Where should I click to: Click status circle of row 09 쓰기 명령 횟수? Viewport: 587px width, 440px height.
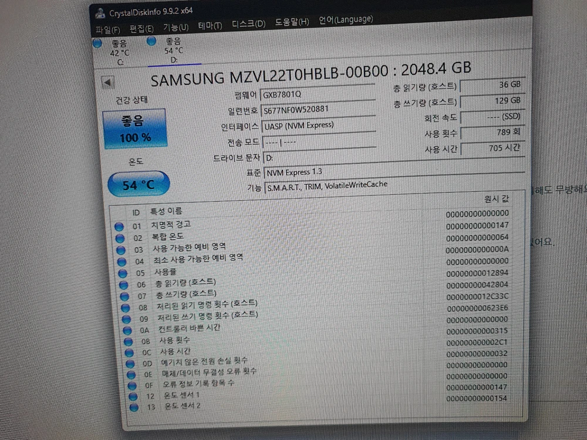pos(127,319)
